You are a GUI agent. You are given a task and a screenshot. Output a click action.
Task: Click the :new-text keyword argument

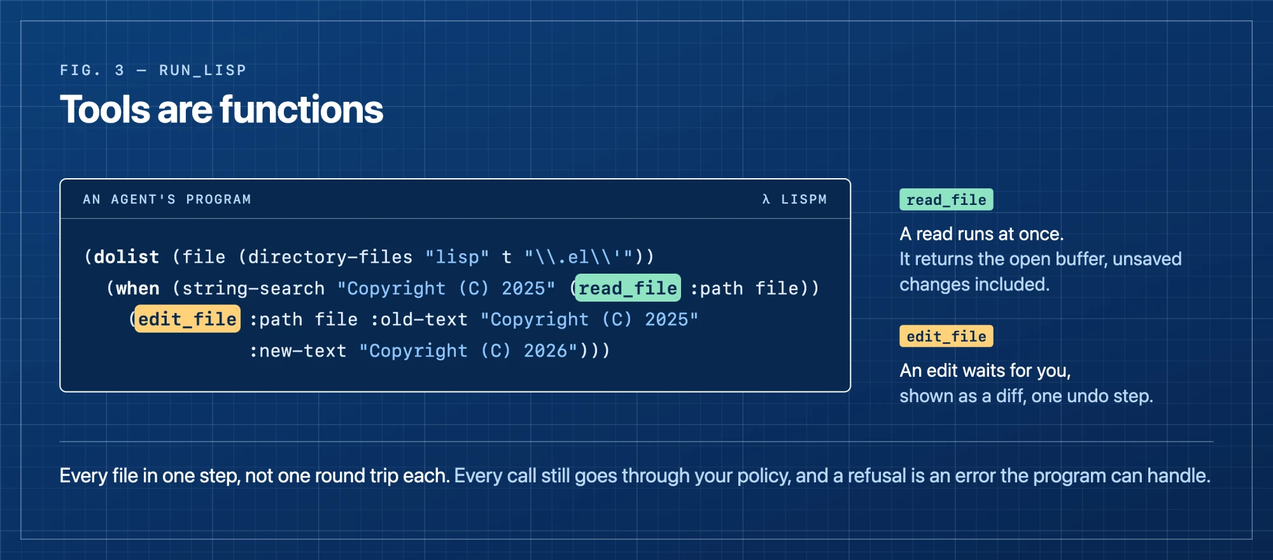[298, 351]
